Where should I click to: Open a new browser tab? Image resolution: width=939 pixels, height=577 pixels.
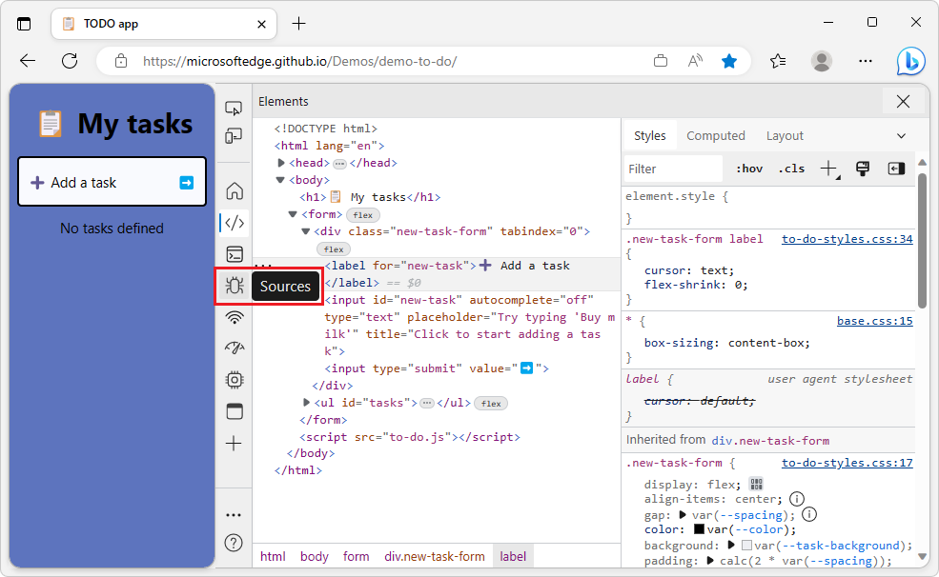298,24
